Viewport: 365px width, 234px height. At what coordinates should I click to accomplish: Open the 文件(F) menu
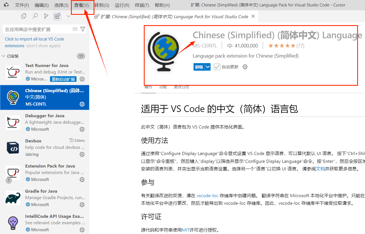coord(22,5)
